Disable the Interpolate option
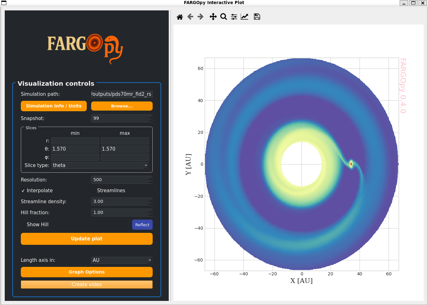Image resolution: width=428 pixels, height=305 pixels. tap(23, 190)
